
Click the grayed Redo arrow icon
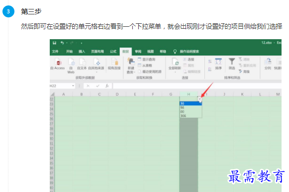pyautogui.click(x=72, y=43)
